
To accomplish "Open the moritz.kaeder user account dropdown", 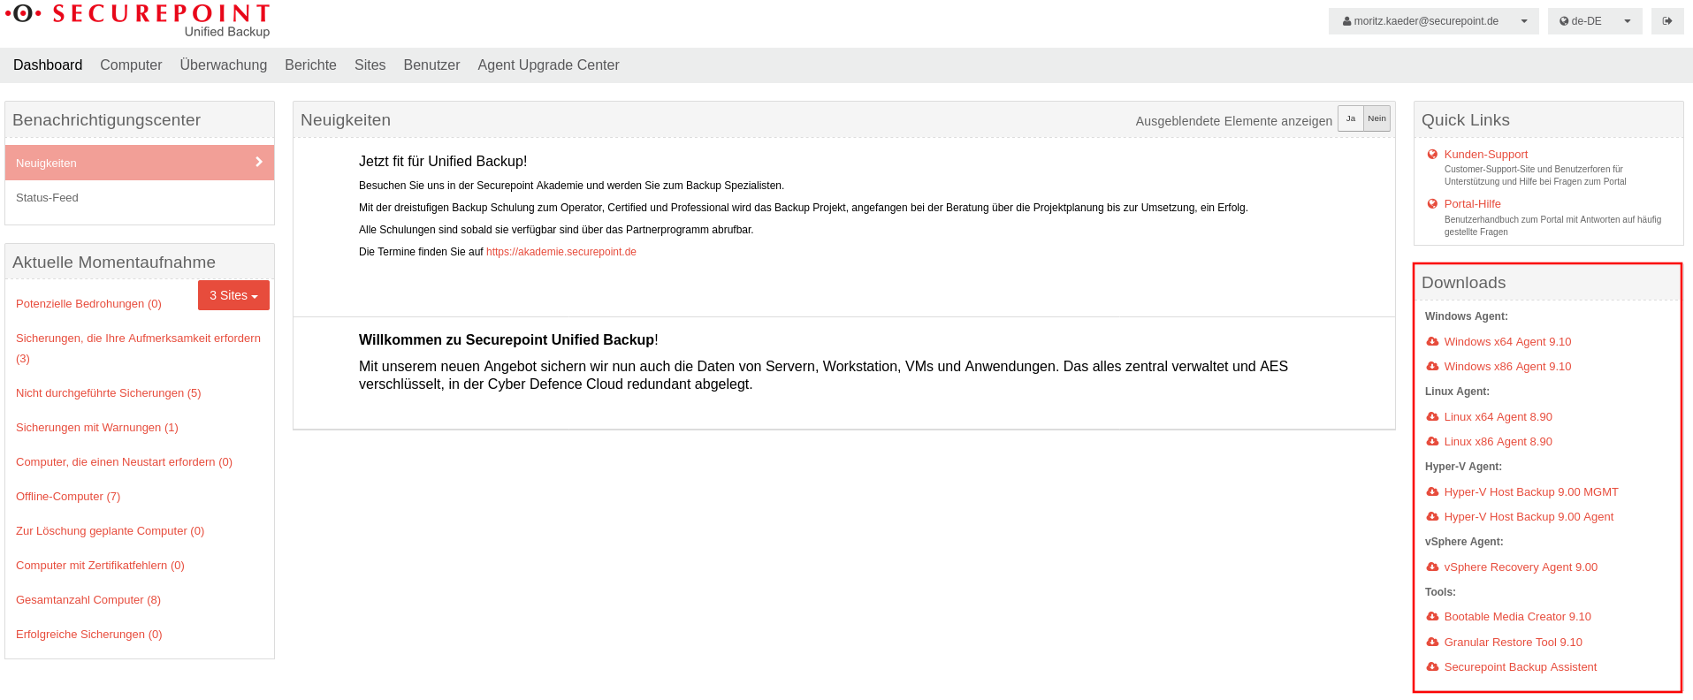I will [1433, 21].
